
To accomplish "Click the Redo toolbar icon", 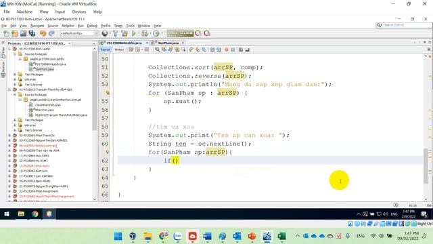I will (51, 33).
